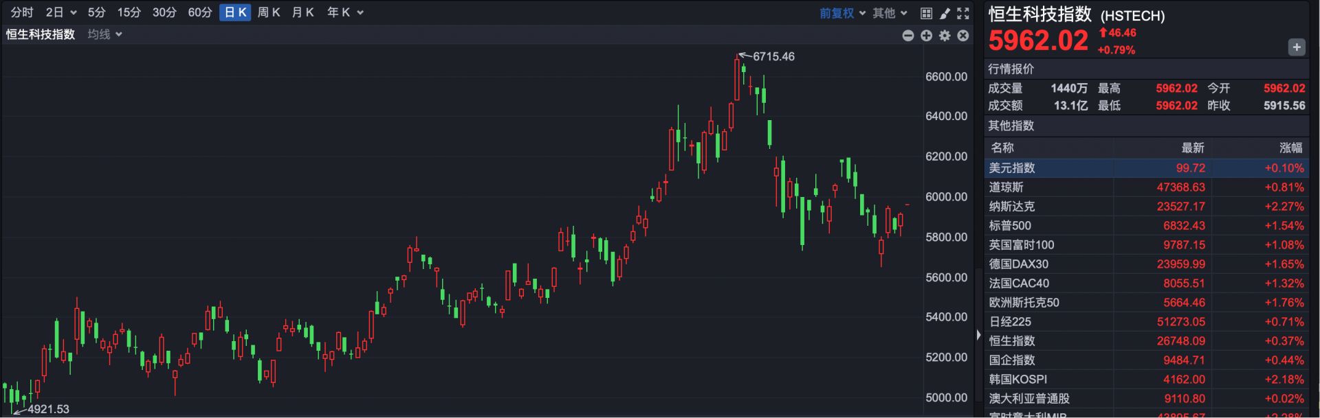Add HSTECH to watchlist with plus button
Image resolution: width=1320 pixels, height=418 pixels.
[1296, 47]
